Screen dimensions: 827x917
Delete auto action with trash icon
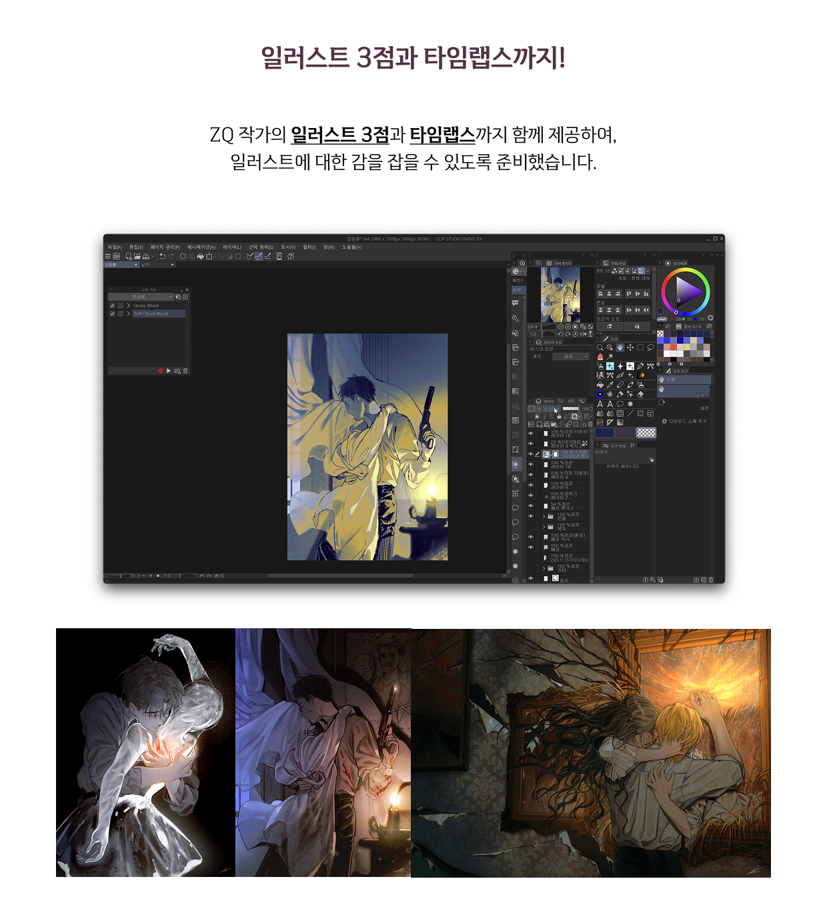coord(185,371)
